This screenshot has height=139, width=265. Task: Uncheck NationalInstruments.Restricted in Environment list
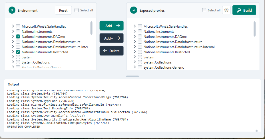pyautogui.click(x=18, y=52)
